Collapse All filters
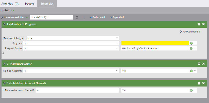The width and height of the screenshot is (209, 103). (x=97, y=17)
